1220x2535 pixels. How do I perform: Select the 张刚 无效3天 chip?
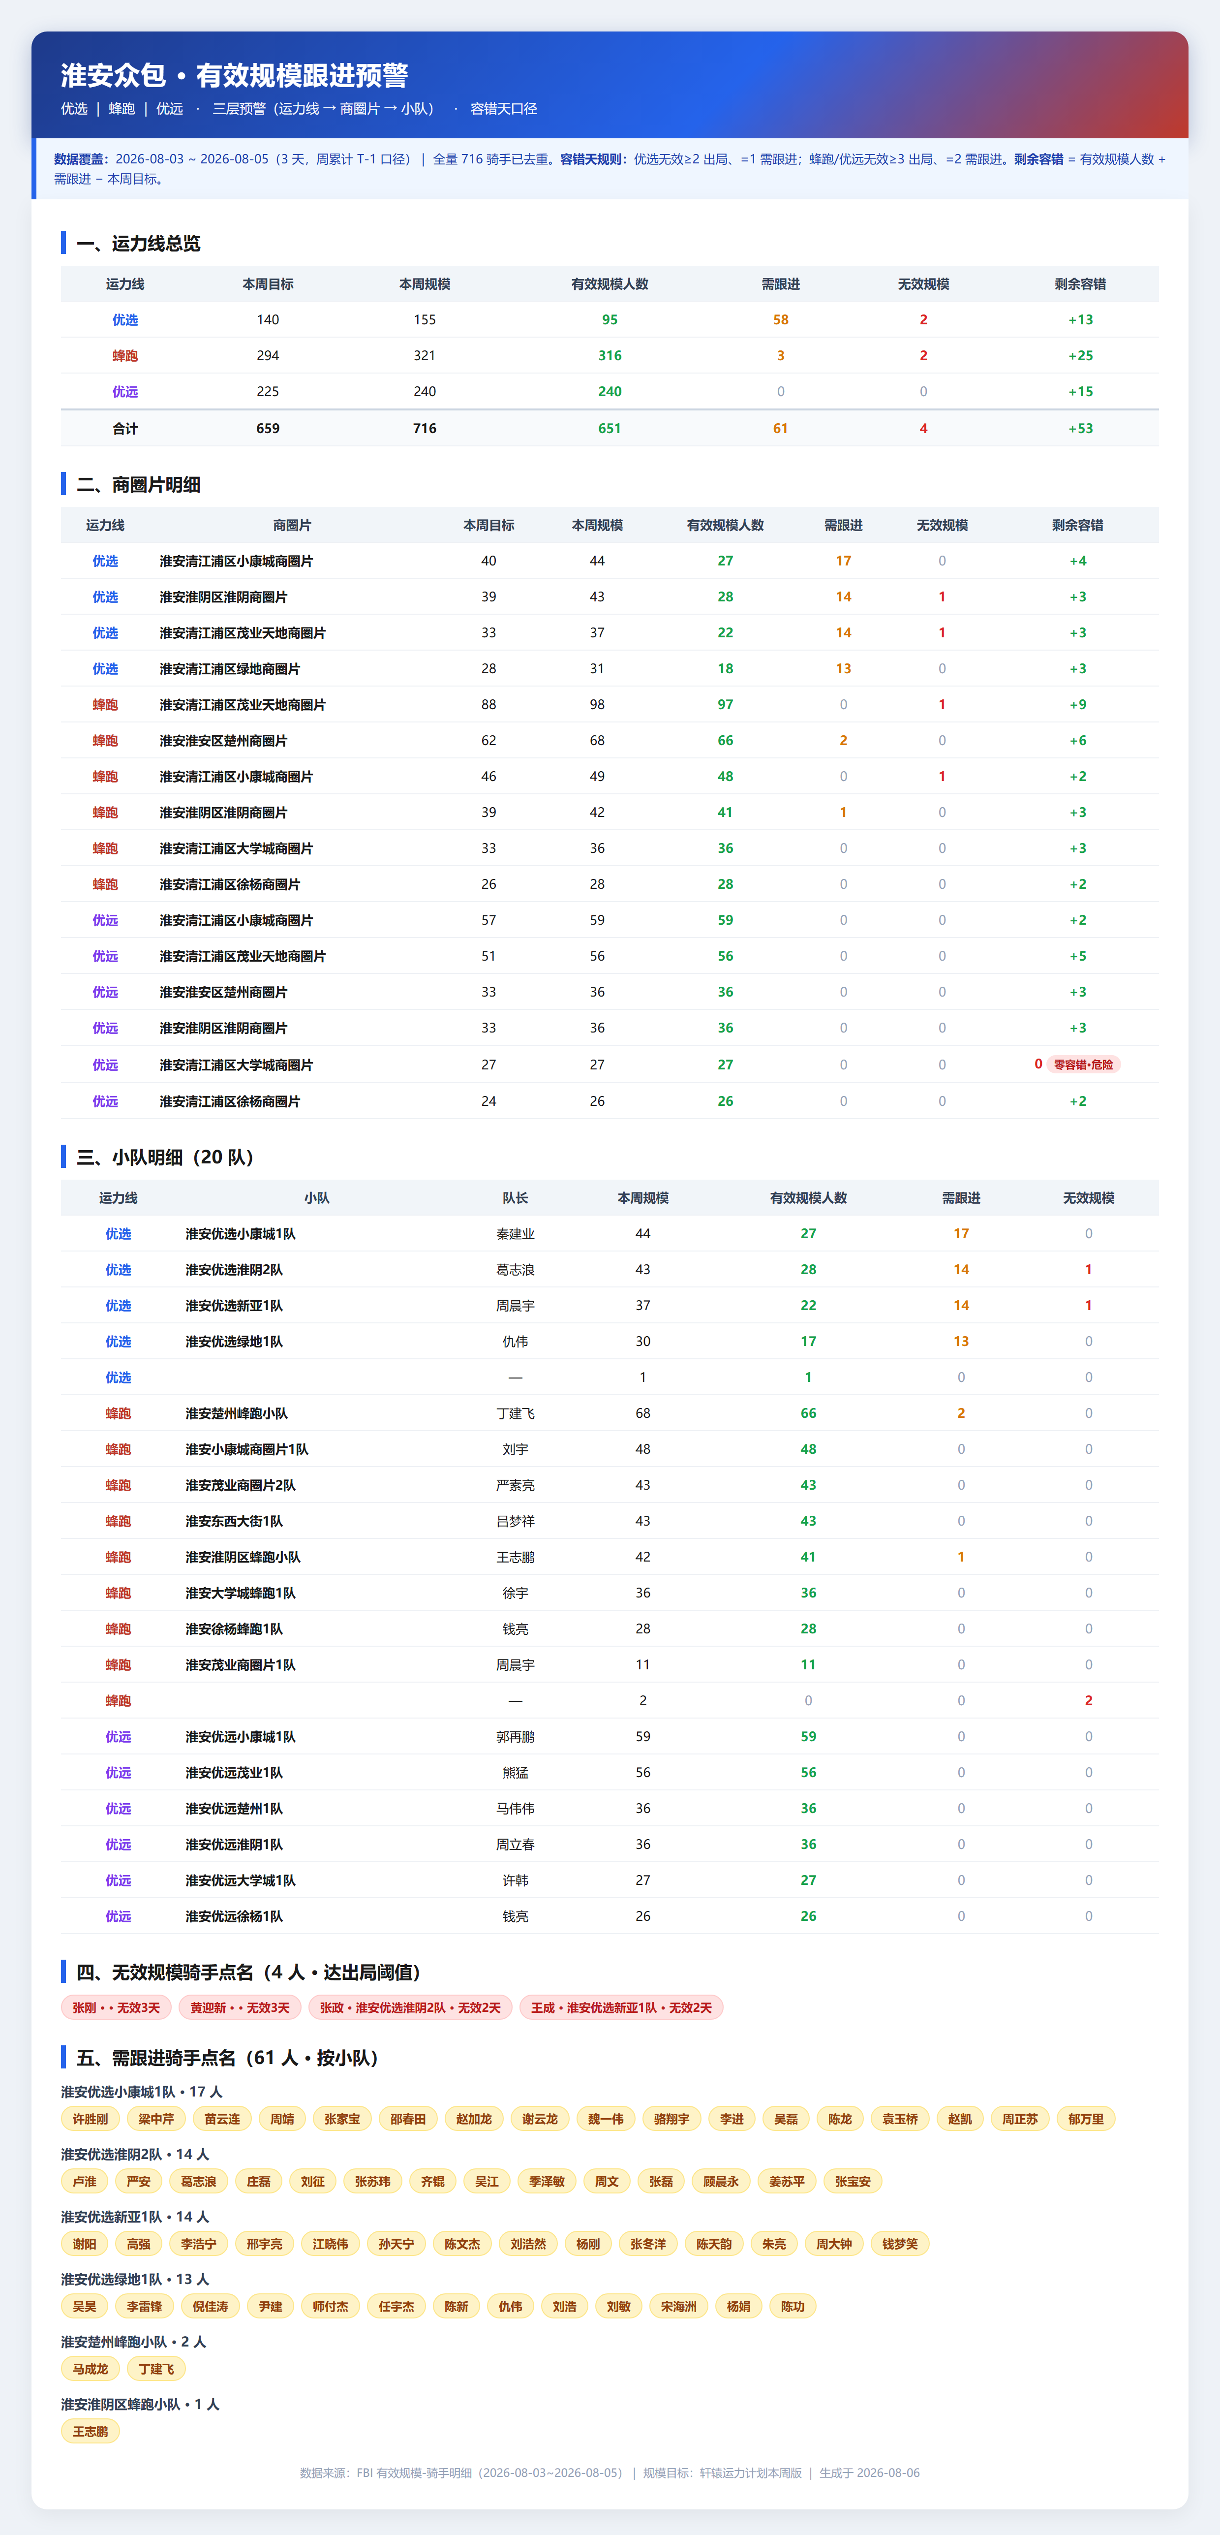coord(116,2007)
